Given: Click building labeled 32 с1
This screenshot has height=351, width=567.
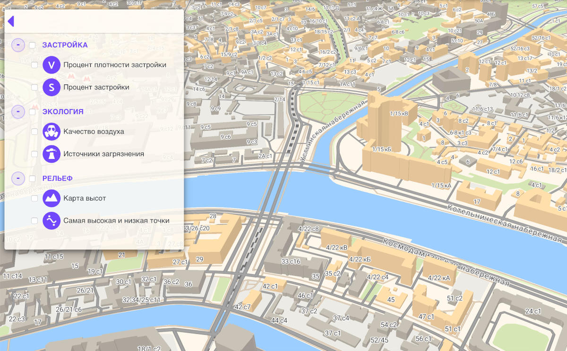Looking at the screenshot, I should click(x=149, y=279).
